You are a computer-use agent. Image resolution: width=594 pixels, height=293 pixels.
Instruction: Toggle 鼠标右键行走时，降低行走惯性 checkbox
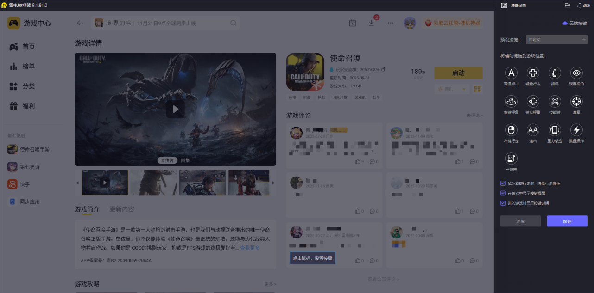(503, 183)
